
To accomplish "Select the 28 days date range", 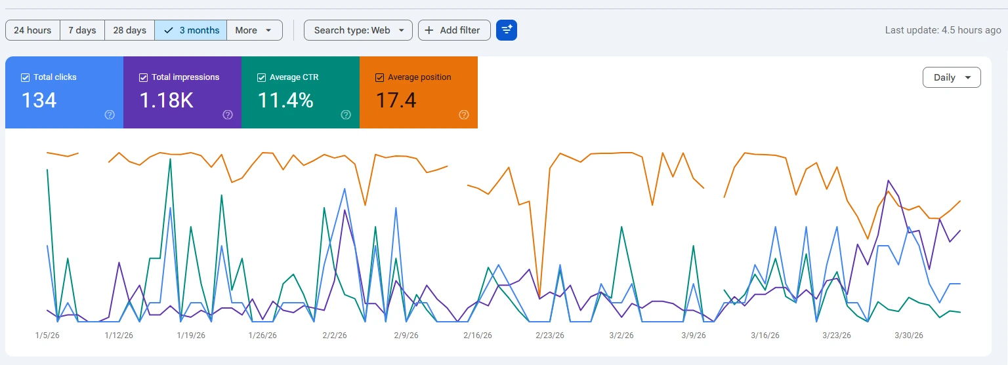I will tap(130, 30).
